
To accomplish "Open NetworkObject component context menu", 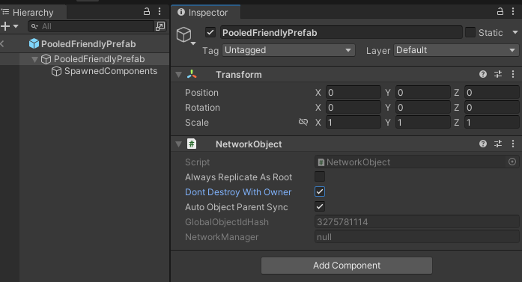I will [513, 144].
